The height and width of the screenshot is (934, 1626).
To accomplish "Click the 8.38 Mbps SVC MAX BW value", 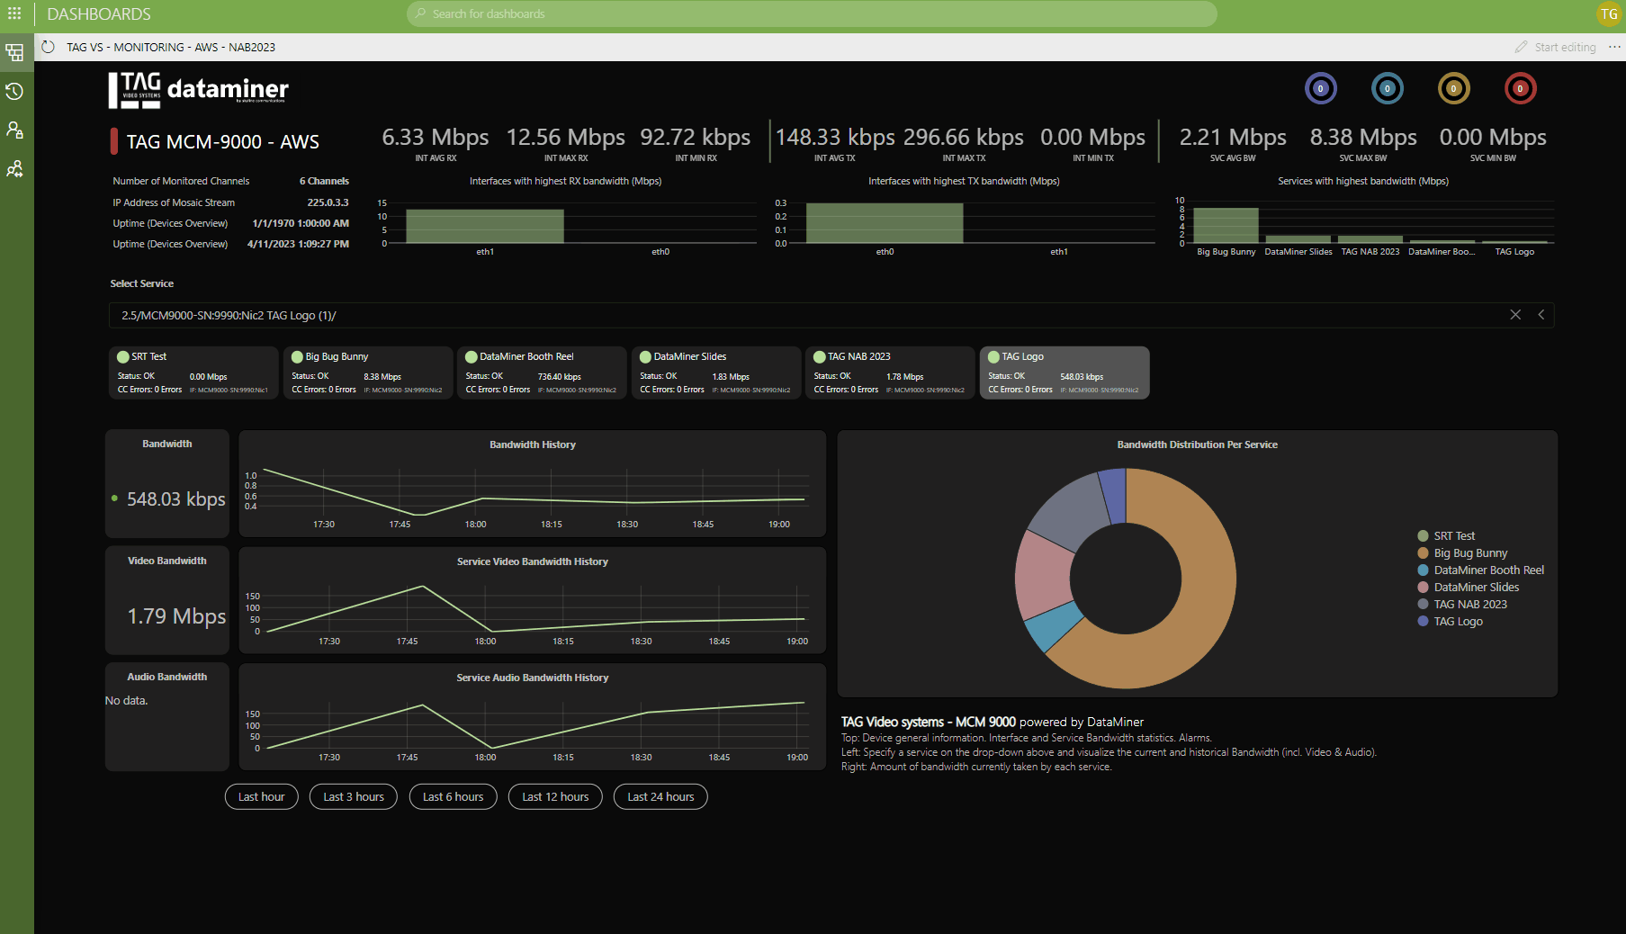I will pyautogui.click(x=1363, y=137).
